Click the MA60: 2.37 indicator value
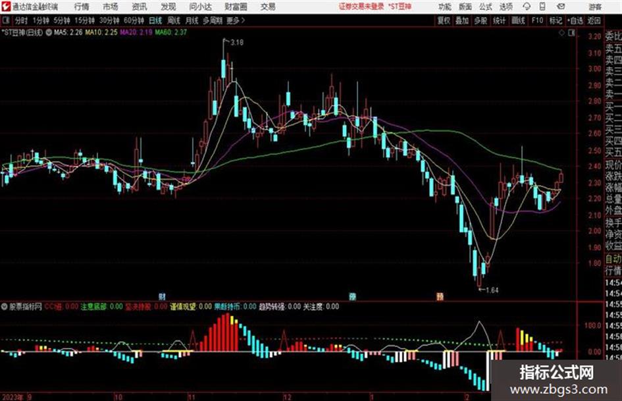 [171, 32]
